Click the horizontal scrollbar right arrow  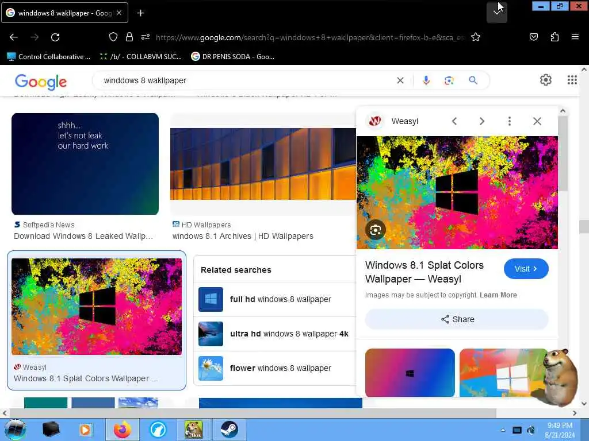tap(575, 413)
